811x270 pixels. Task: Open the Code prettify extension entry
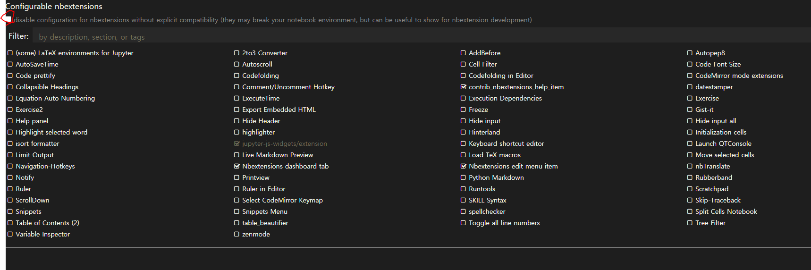35,76
